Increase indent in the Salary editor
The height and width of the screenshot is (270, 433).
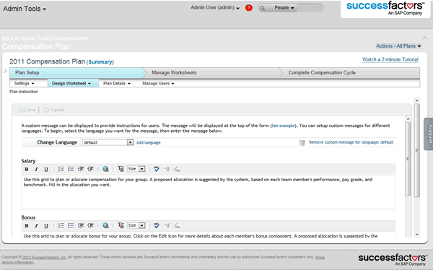click(90, 169)
